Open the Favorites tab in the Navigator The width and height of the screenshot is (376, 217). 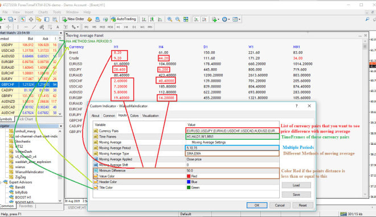pyautogui.click(x=26, y=206)
